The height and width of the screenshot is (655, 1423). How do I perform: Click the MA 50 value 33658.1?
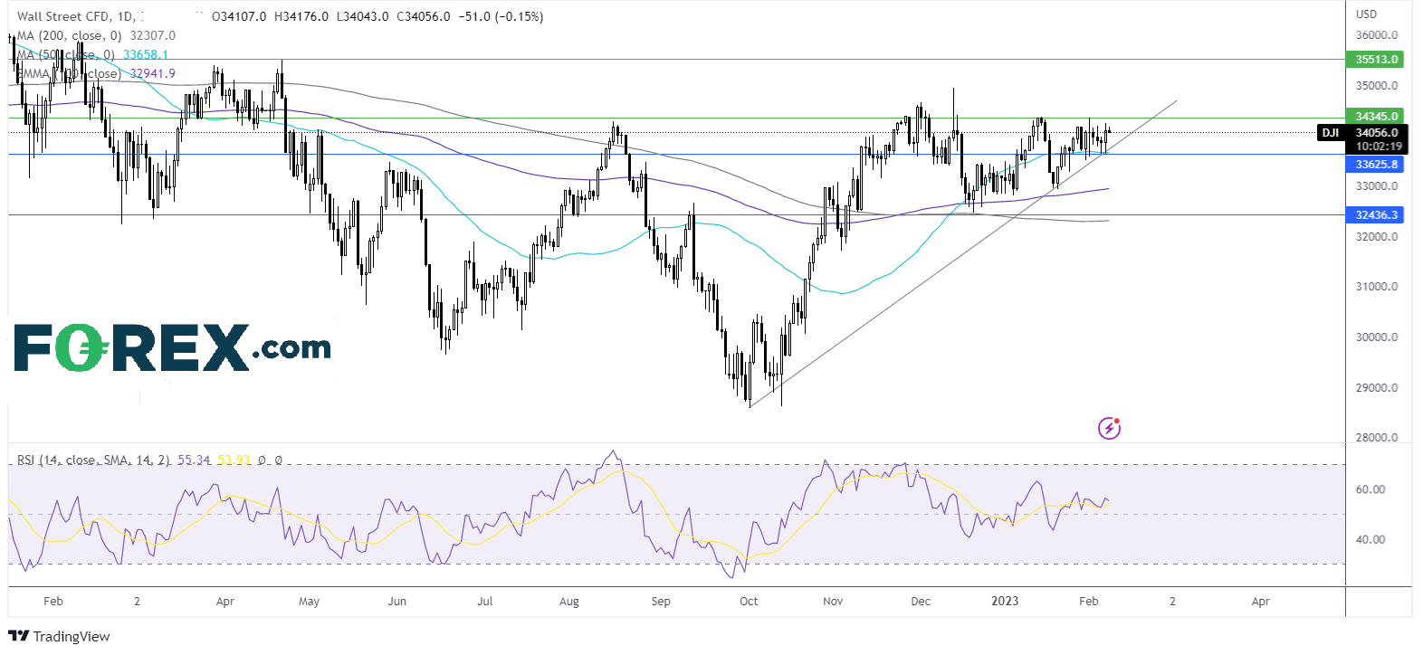click(146, 54)
